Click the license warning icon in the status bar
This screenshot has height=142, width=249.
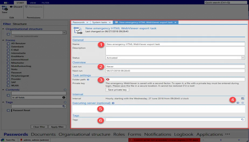[131, 140]
